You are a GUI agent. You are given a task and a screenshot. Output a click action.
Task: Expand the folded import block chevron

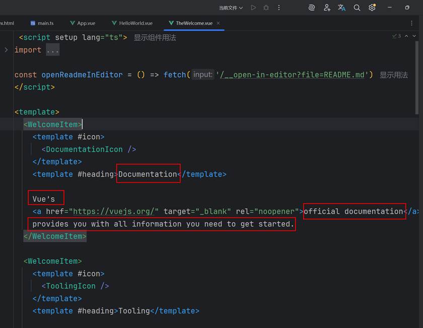coord(6,50)
